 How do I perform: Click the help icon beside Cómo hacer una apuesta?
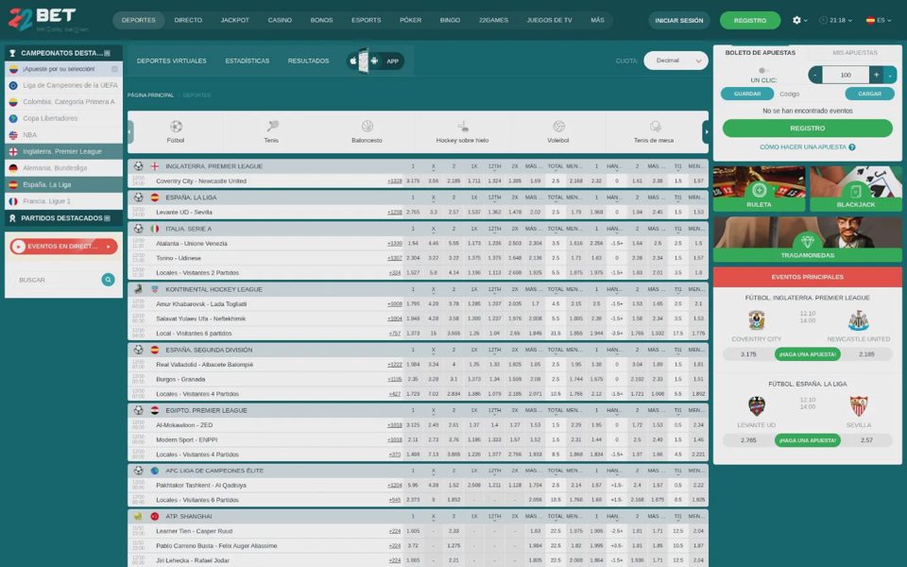(x=852, y=147)
